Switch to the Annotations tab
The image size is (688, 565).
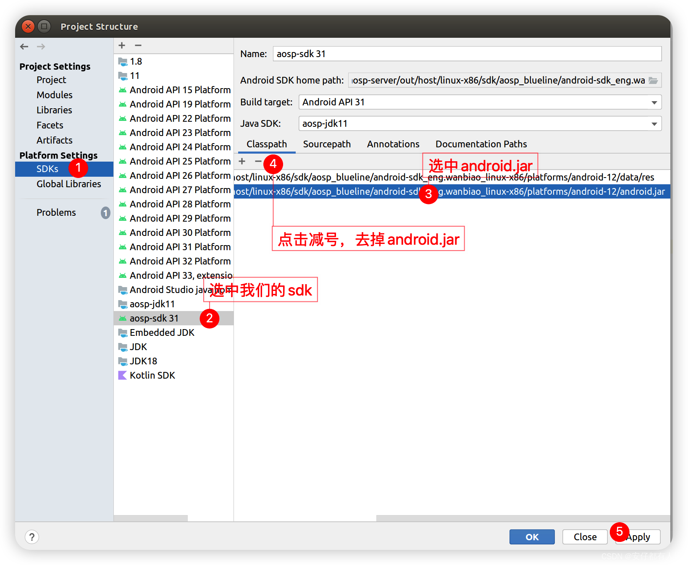tap(393, 144)
